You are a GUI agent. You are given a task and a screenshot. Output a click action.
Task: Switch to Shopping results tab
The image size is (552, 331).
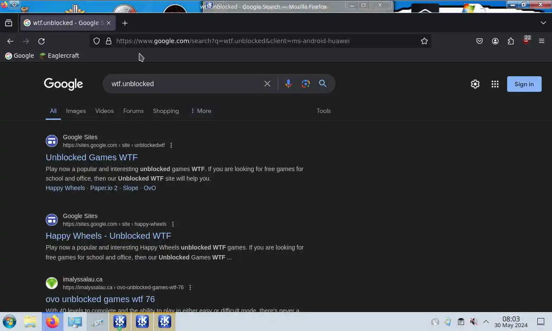(x=166, y=111)
